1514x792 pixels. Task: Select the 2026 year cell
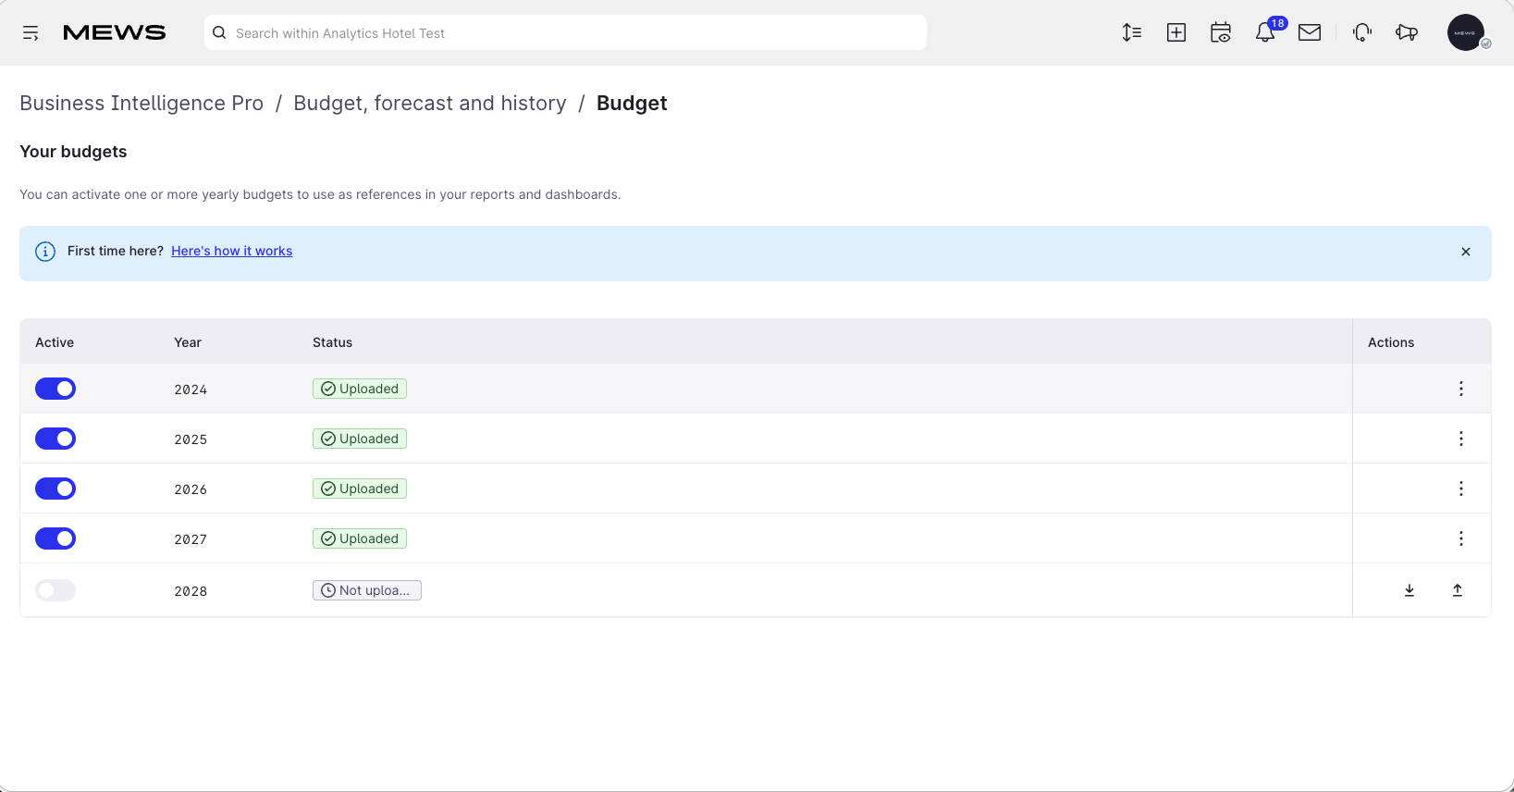[191, 489]
